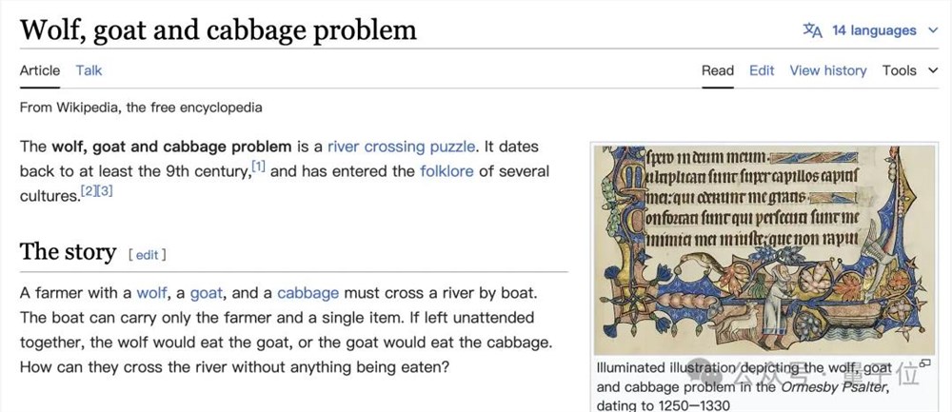Image resolution: width=952 pixels, height=412 pixels.
Task: Follow the river crossing puzzle link
Action: click(x=401, y=147)
